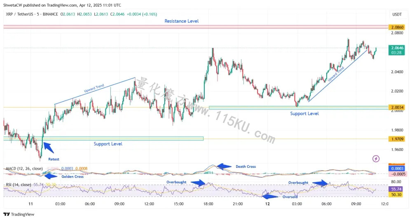Viewport: 412px width, 220px height.
Task: Click the 2.0860 resistance price tag
Action: tap(397, 27)
